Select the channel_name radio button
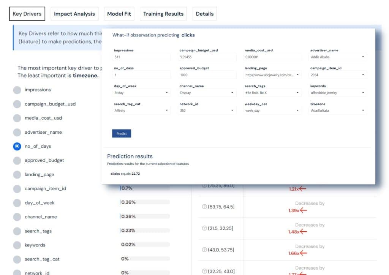389x275 pixels. click(x=17, y=217)
